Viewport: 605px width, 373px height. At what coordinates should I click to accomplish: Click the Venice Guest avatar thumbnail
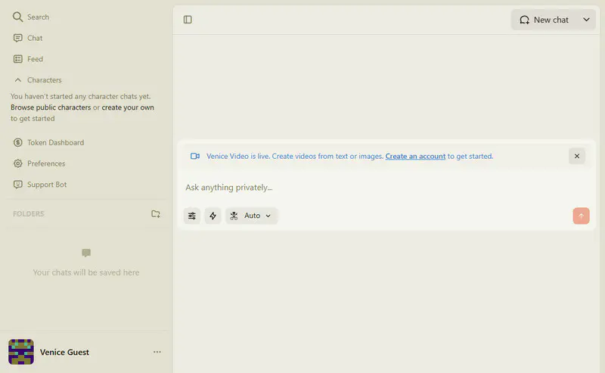tap(20, 352)
